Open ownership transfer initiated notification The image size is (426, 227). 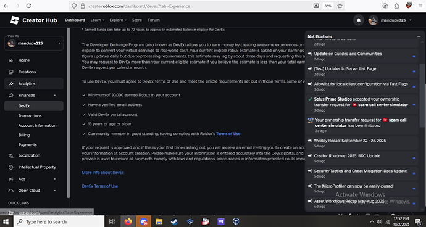(x=362, y=125)
